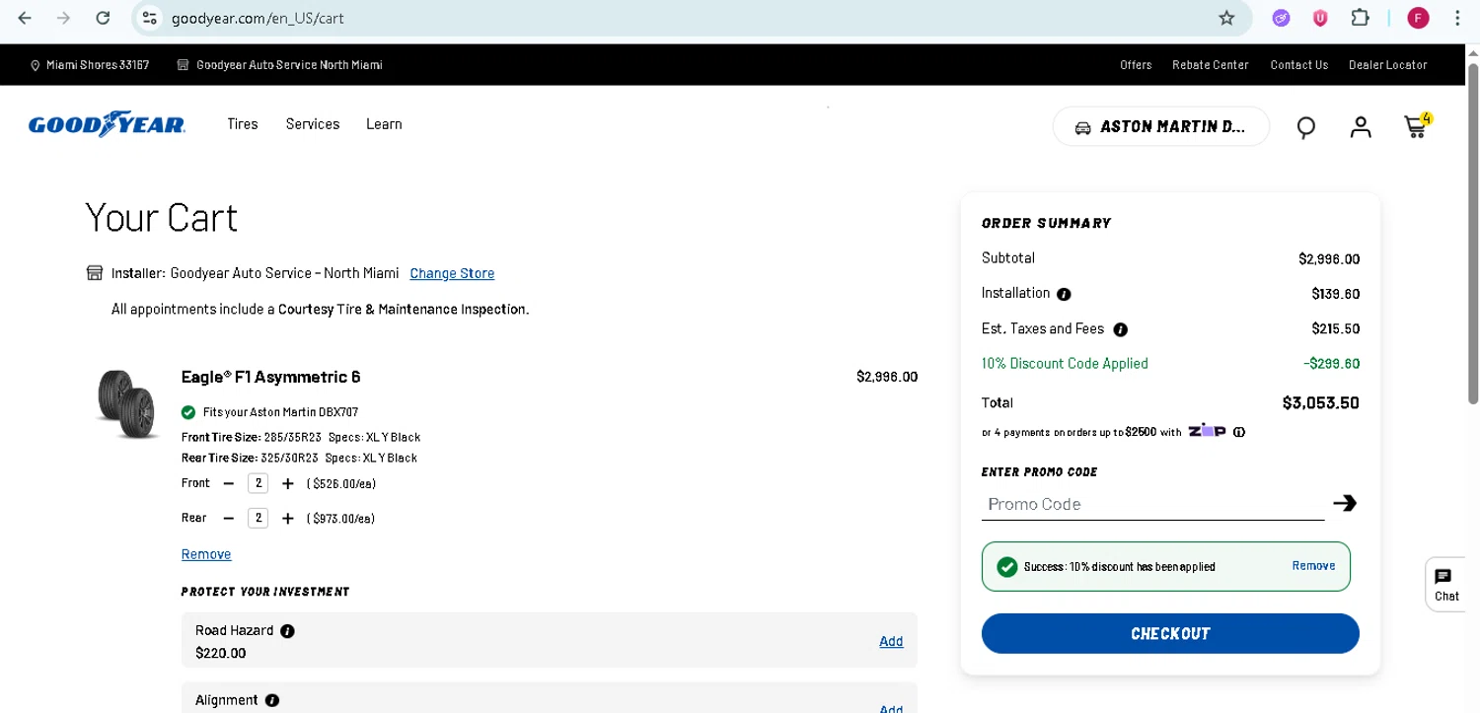The height and width of the screenshot is (713, 1480).
Task: Submit promo code with arrow icon
Action: (1344, 503)
